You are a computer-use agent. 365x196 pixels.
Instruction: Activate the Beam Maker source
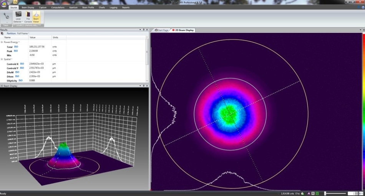click(36, 17)
